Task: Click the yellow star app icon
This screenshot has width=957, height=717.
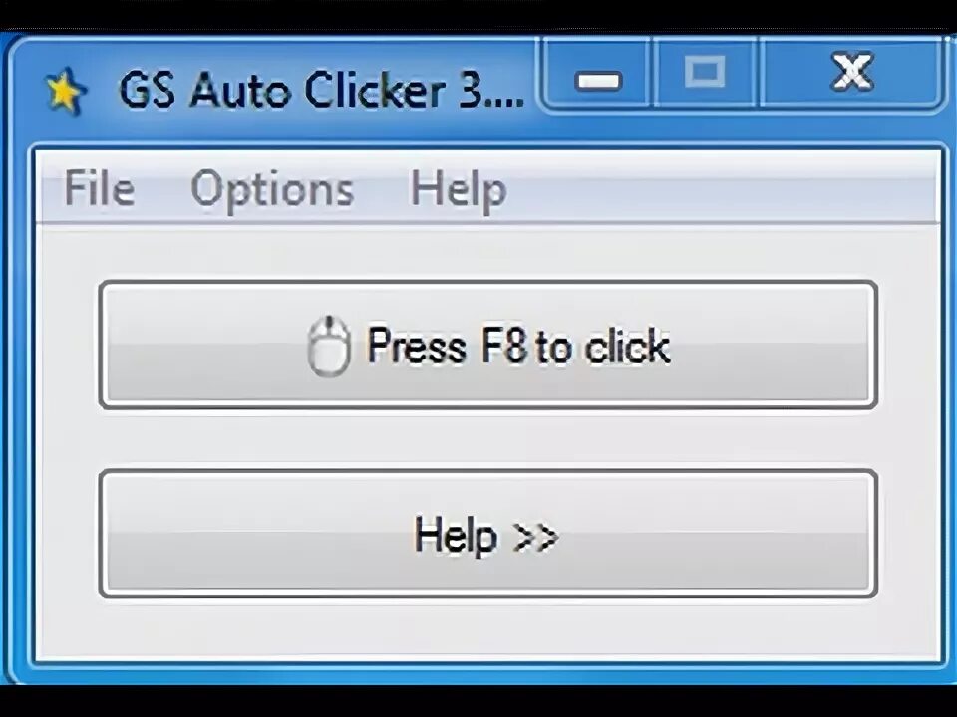Action: pyautogui.click(x=66, y=92)
